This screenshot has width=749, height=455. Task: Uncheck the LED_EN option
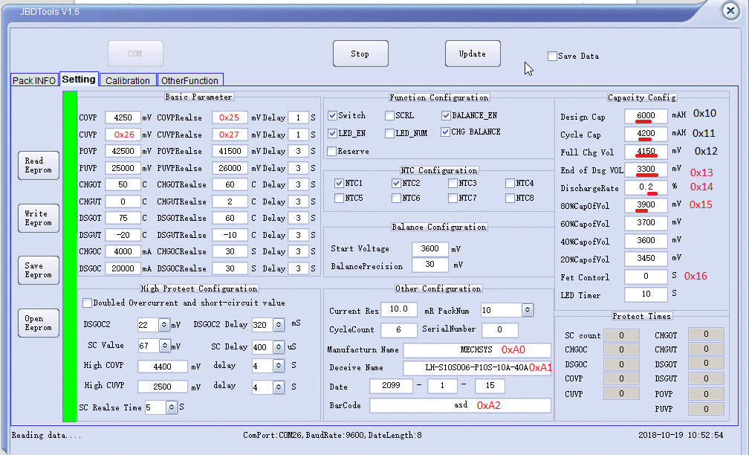point(332,133)
